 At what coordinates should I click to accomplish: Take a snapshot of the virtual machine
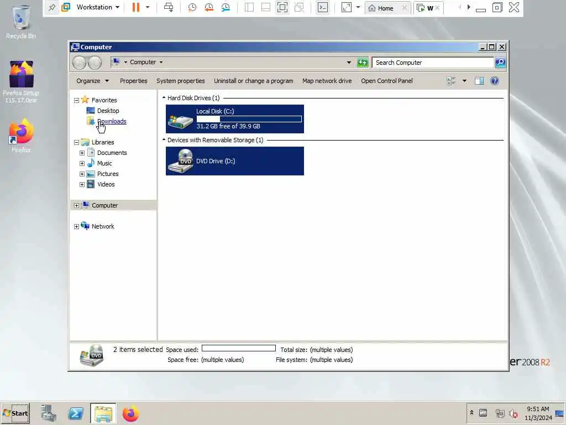(192, 7)
